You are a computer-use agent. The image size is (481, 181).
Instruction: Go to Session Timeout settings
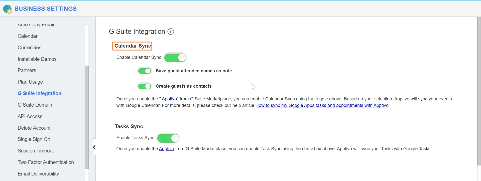36,151
